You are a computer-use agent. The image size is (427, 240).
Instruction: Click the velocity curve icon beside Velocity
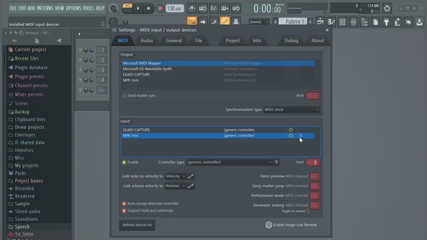190,176
